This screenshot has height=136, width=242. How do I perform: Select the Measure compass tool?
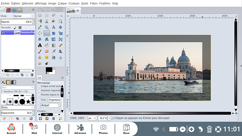[54, 27]
